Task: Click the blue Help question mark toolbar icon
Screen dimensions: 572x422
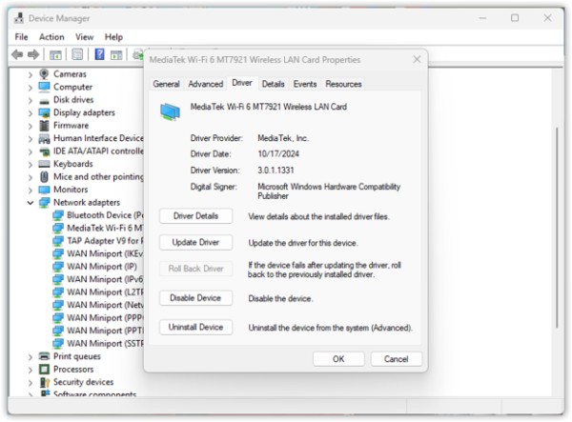Action: tap(99, 54)
